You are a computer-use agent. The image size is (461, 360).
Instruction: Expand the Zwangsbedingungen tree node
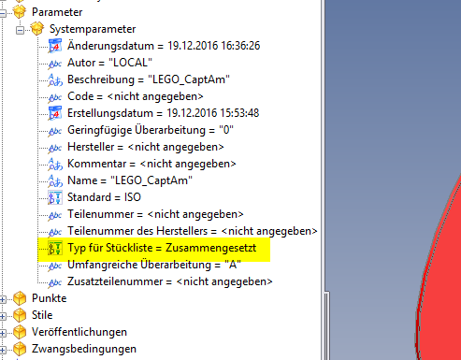[x=3, y=350]
